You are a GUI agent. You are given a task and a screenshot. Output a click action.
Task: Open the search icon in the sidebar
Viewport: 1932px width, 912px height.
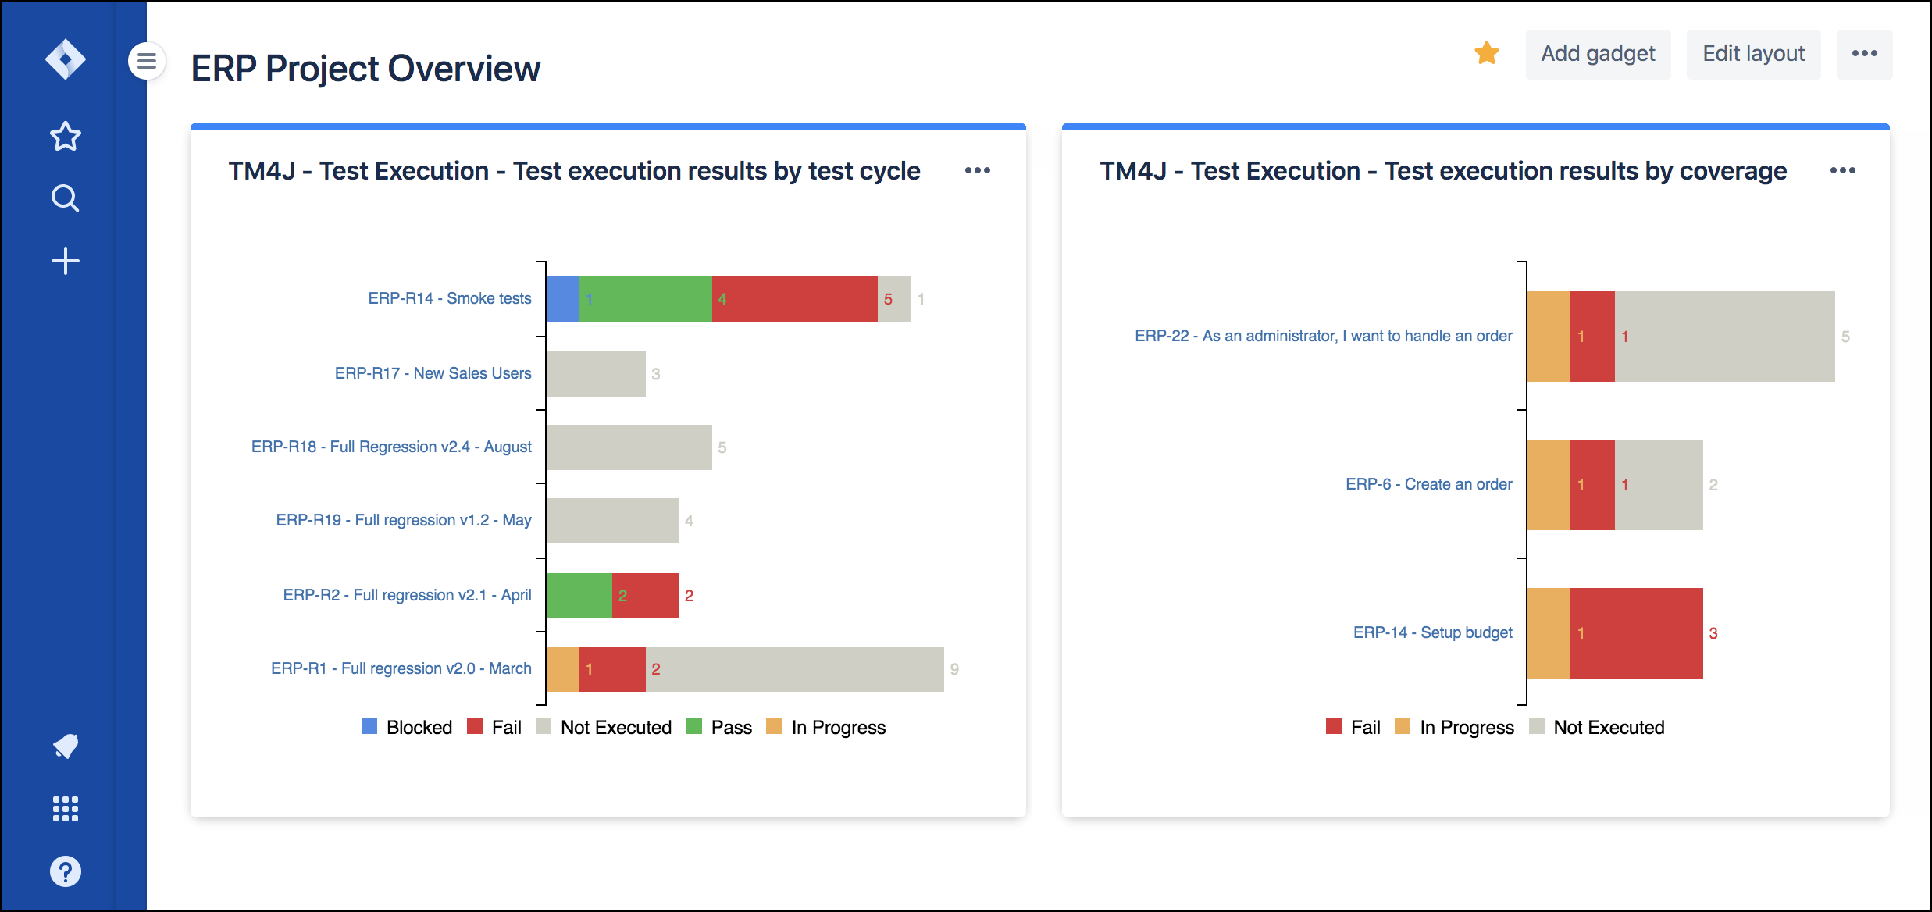(x=66, y=198)
